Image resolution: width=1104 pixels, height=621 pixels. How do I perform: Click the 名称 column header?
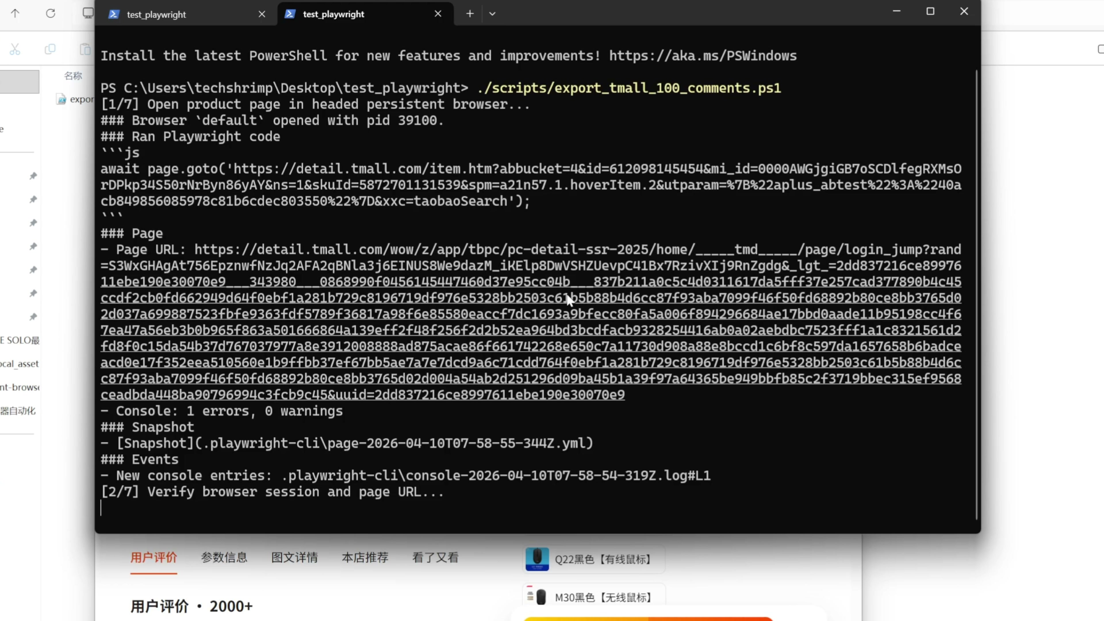click(x=73, y=76)
